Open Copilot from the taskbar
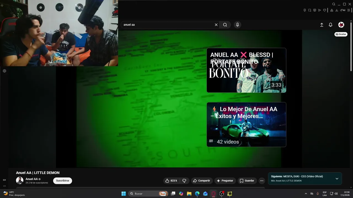The width and height of the screenshot is (353, 198). pyautogui.click(x=181, y=194)
